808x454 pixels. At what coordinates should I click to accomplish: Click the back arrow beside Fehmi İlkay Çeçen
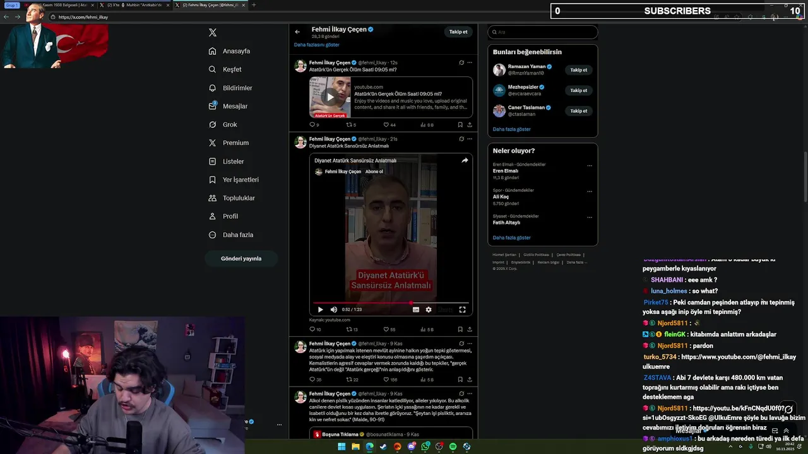tap(297, 32)
